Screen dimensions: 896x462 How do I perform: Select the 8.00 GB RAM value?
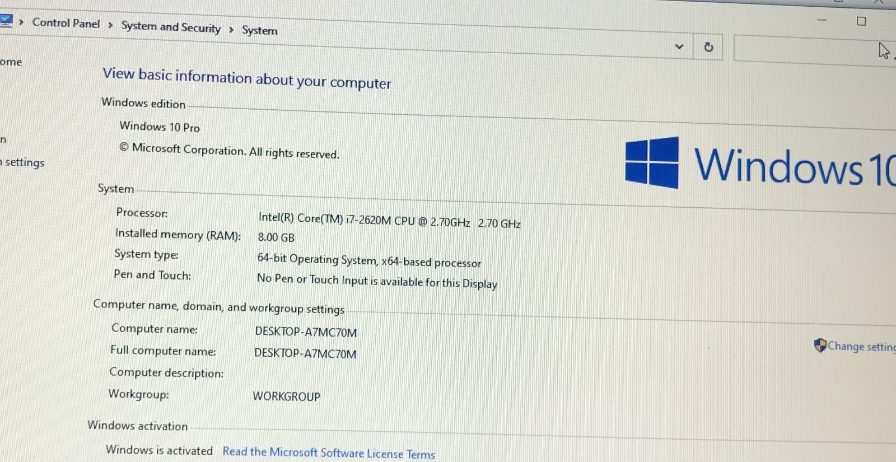(276, 237)
